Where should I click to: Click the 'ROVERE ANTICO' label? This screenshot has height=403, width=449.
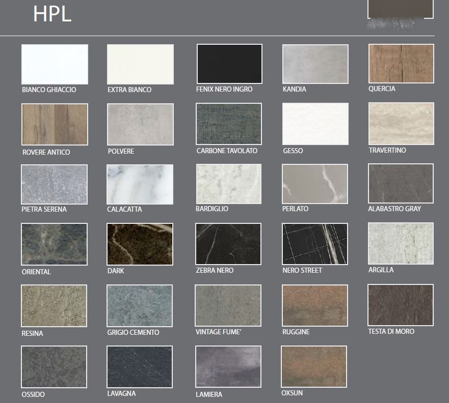click(x=46, y=152)
